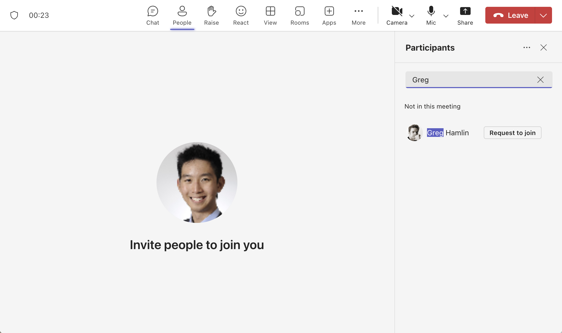Mute the Mic
Screen dimensions: 562x333
[x=431, y=15]
